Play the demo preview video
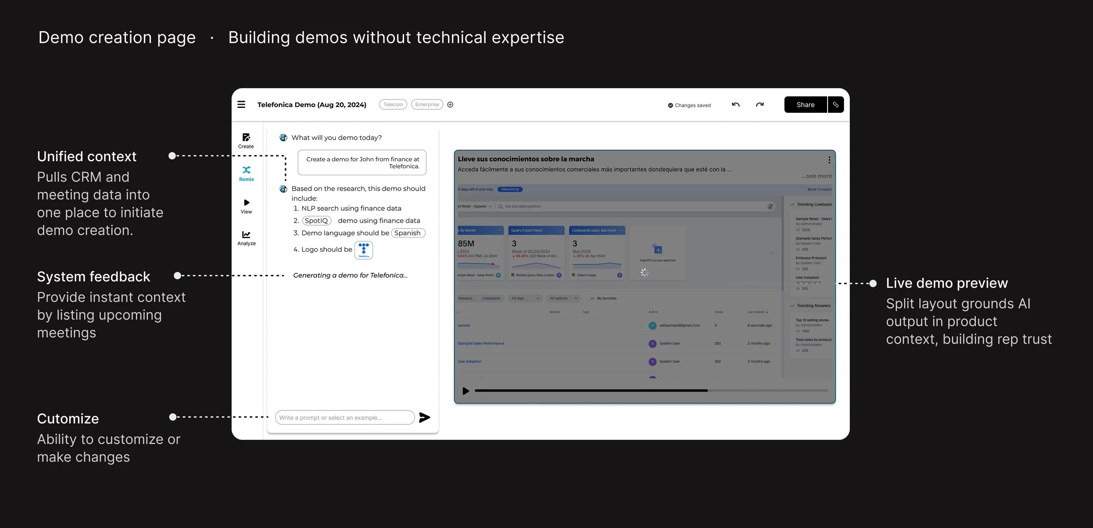 [466, 391]
